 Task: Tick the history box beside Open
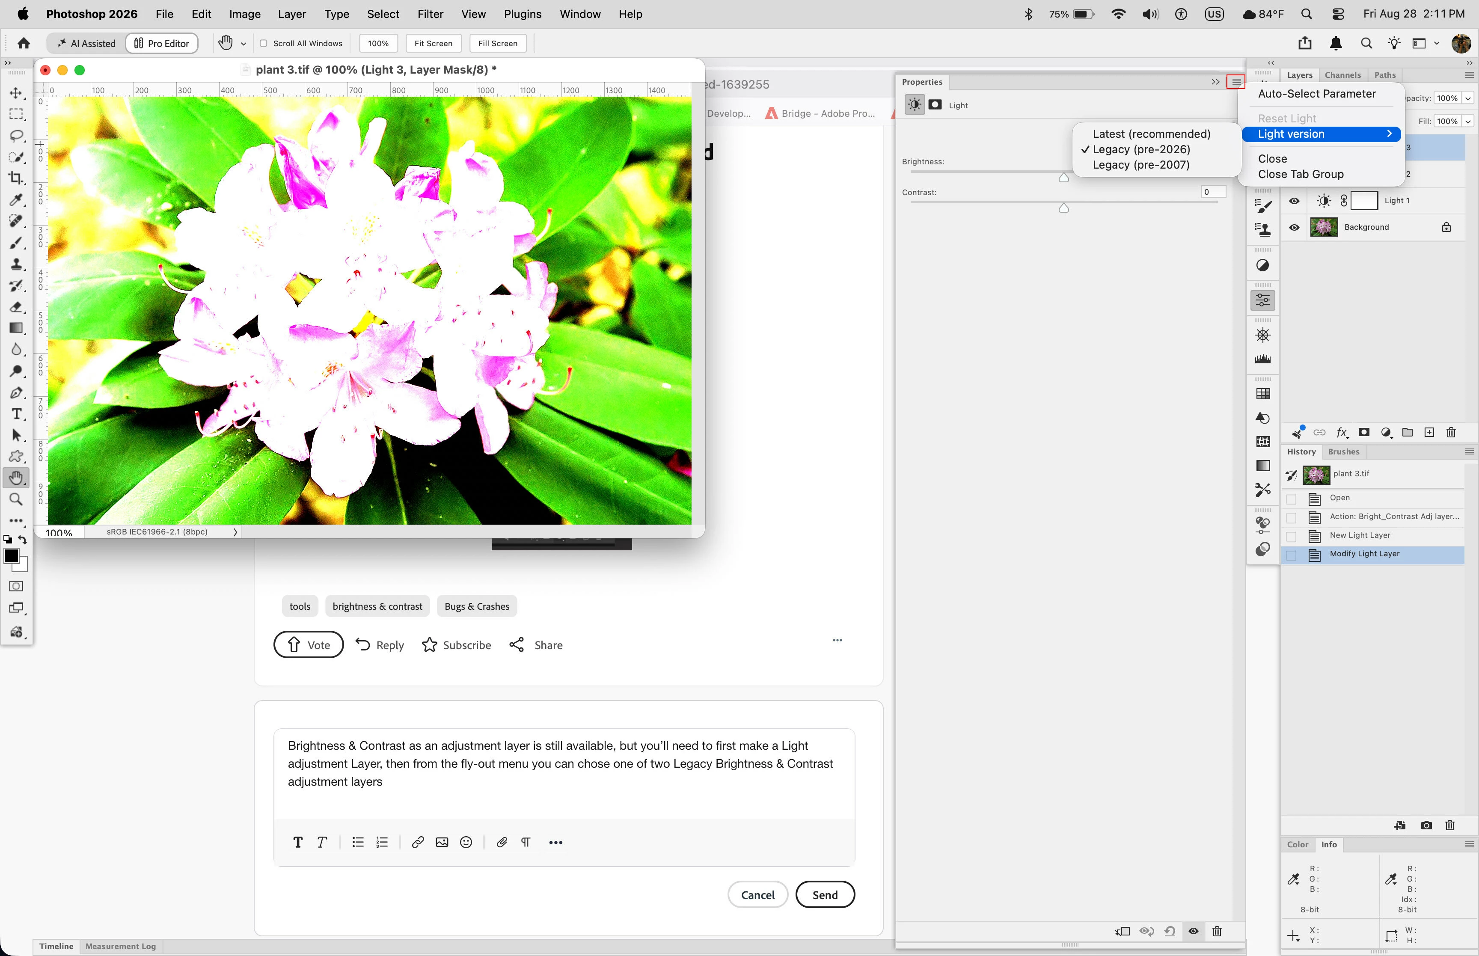pos(1292,499)
